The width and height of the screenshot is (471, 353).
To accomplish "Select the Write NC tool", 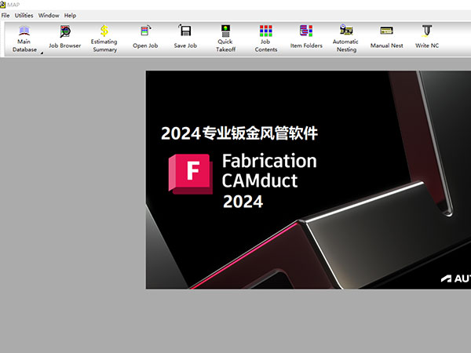I will pyautogui.click(x=427, y=38).
